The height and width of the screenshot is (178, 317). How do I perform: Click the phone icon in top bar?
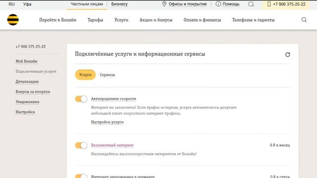tap(269, 4)
